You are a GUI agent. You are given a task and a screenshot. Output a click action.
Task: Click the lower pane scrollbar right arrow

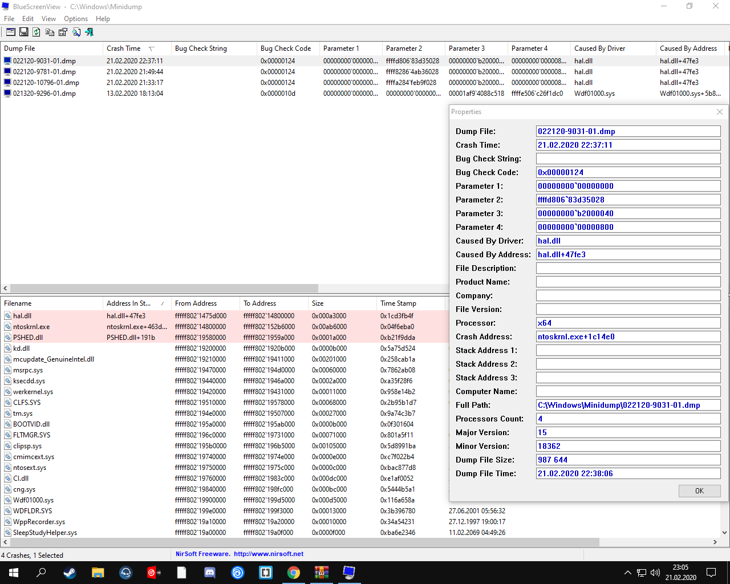point(715,542)
